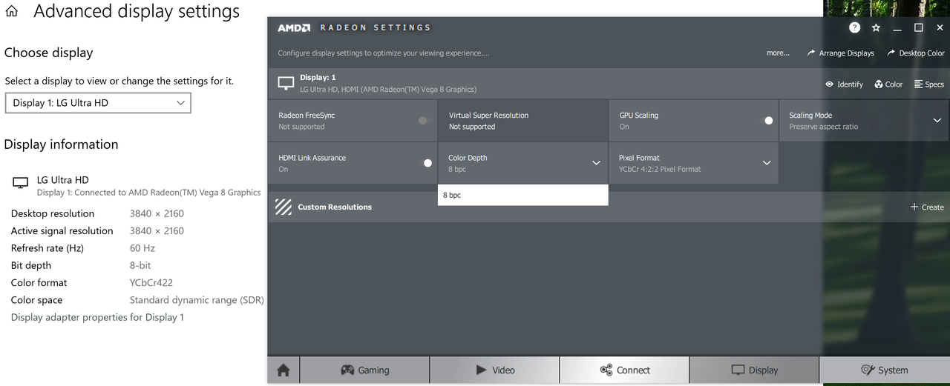
Task: Click the monitor icon beside Display: 1
Action: 286,83
